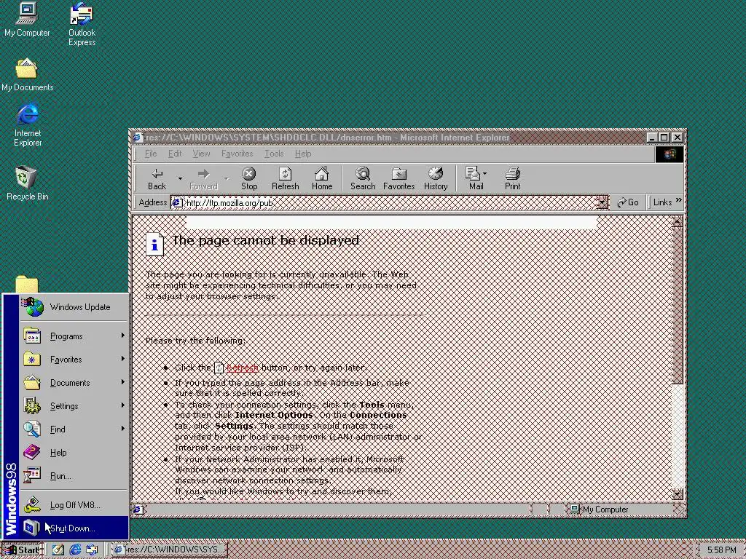Launch Outlook Express from quick launch
The width and height of the screenshot is (746, 559).
click(x=92, y=550)
